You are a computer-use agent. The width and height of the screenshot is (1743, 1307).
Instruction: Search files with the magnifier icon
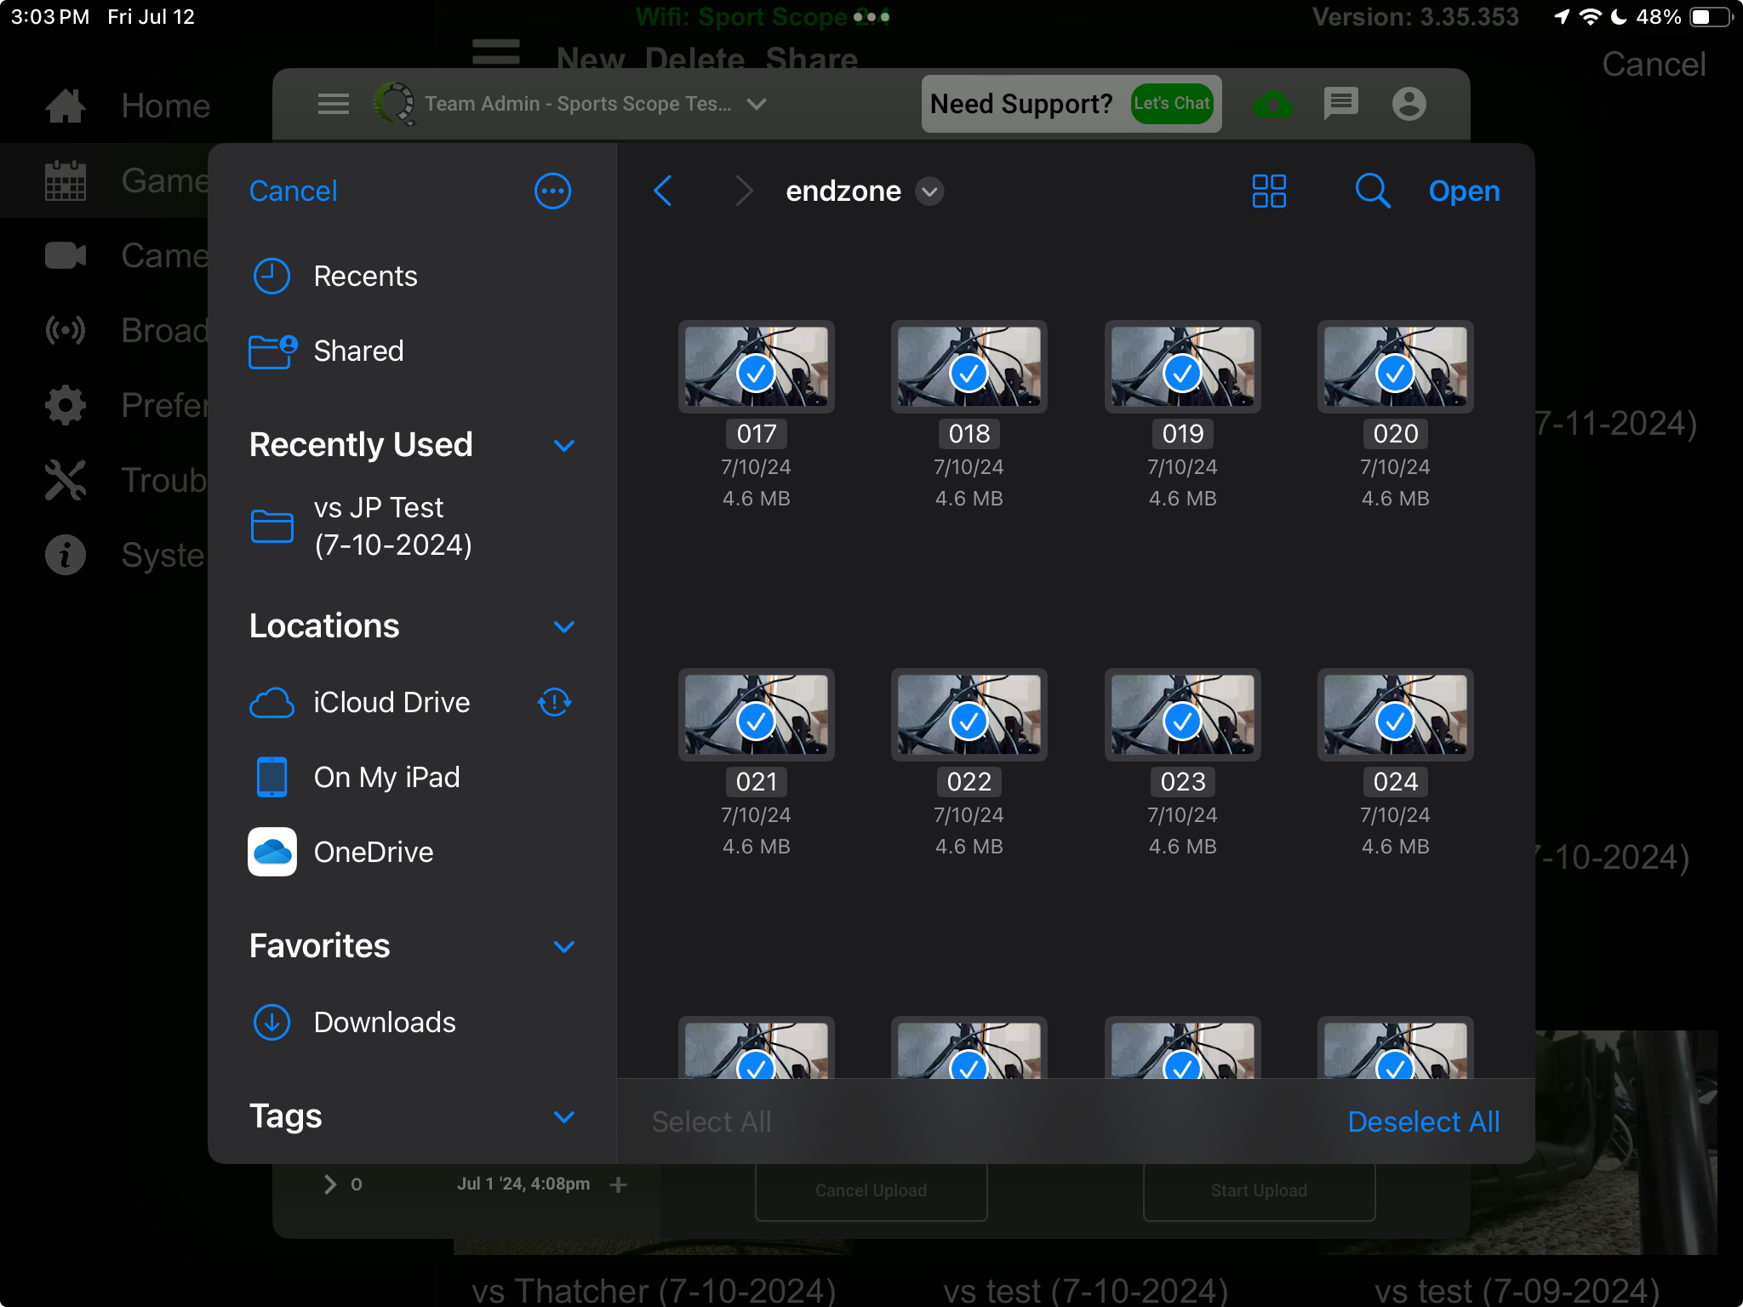1373,191
